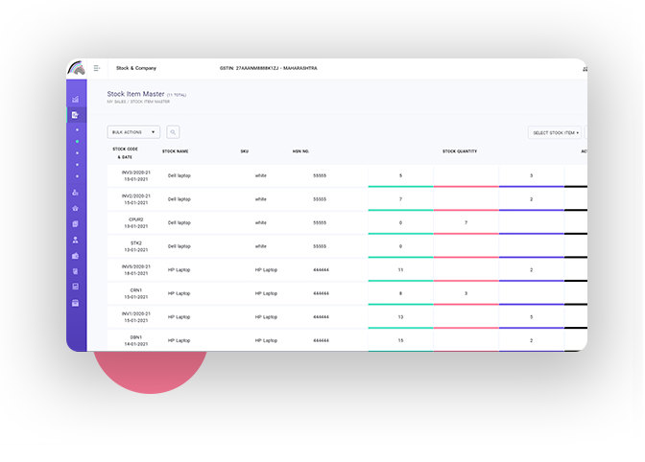Select the cyan highlighted submenu dot
The width and height of the screenshot is (645, 462).
coord(77,141)
